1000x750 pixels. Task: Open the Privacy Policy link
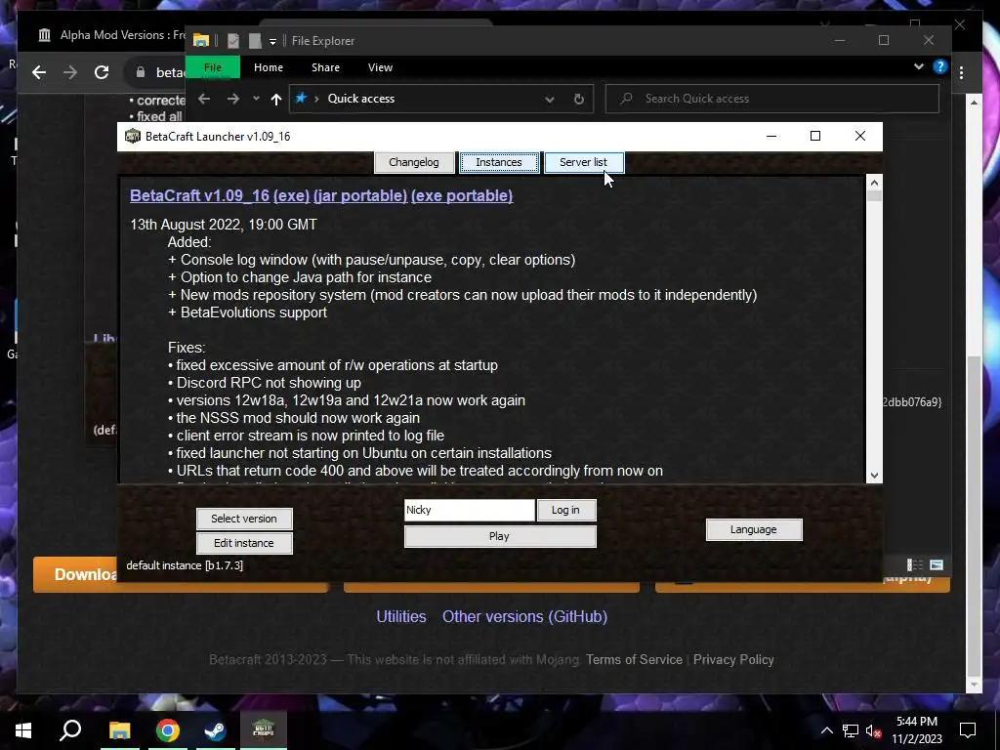733,659
